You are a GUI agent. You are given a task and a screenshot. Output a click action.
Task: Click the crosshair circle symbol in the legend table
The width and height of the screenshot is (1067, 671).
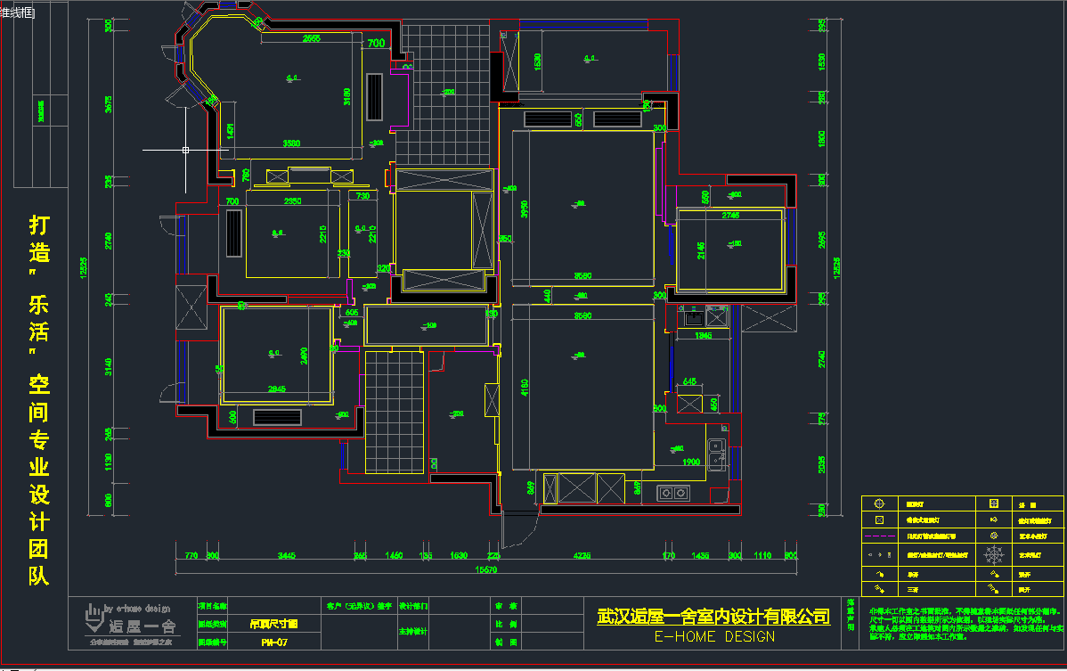[878, 503]
